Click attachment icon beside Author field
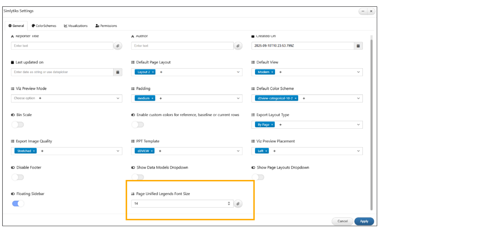The height and width of the screenshot is (247, 490). click(x=238, y=46)
